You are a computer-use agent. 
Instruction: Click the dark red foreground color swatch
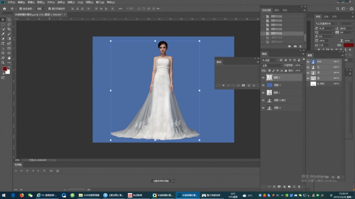[5, 69]
